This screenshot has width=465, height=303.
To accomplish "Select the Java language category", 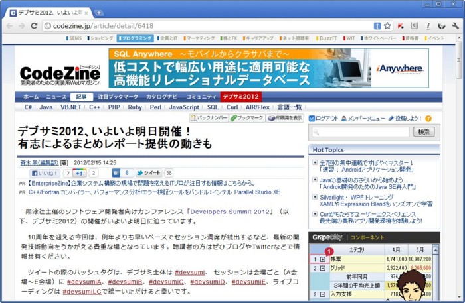I will [x=46, y=107].
